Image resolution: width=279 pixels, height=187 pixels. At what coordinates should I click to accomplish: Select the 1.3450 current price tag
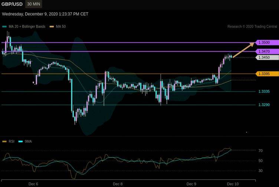(267, 57)
